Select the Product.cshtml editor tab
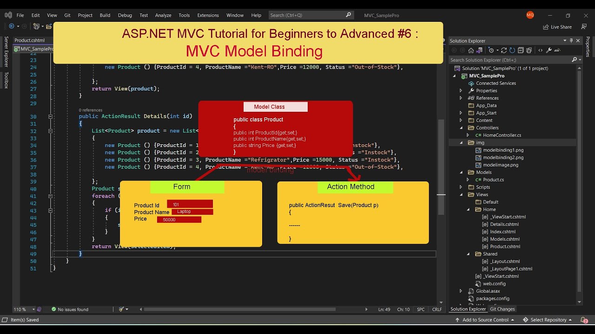The image size is (595, 334). point(30,40)
